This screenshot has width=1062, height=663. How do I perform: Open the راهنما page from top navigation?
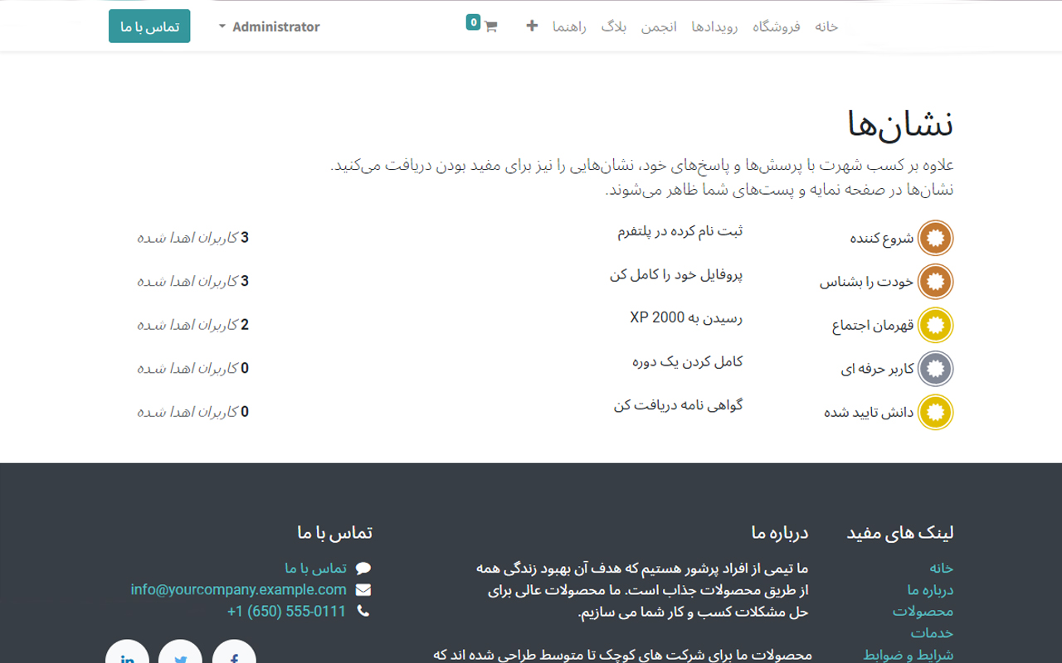[570, 26]
